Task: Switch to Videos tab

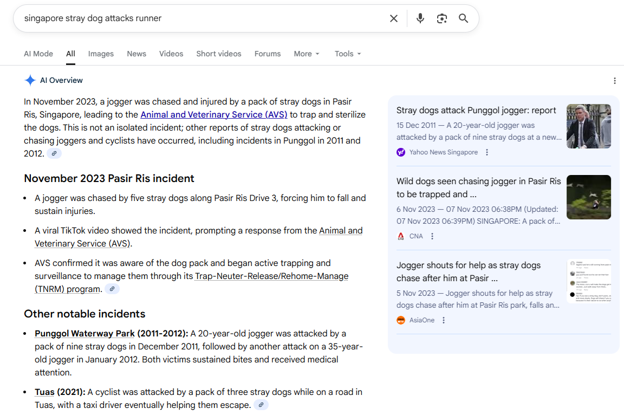Action: click(x=171, y=54)
